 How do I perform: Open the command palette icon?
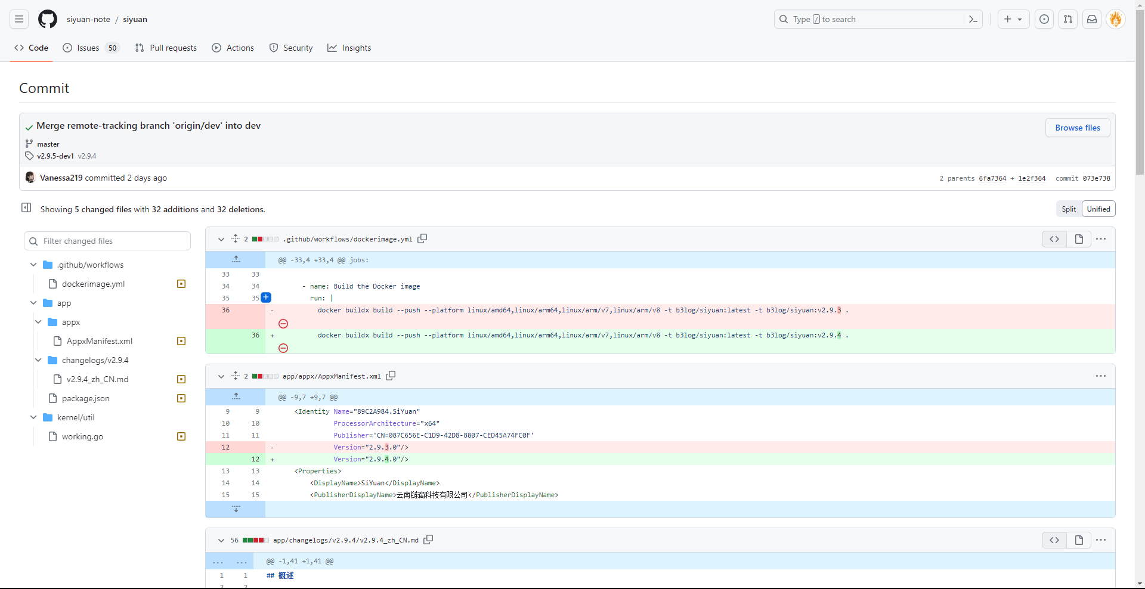click(973, 19)
